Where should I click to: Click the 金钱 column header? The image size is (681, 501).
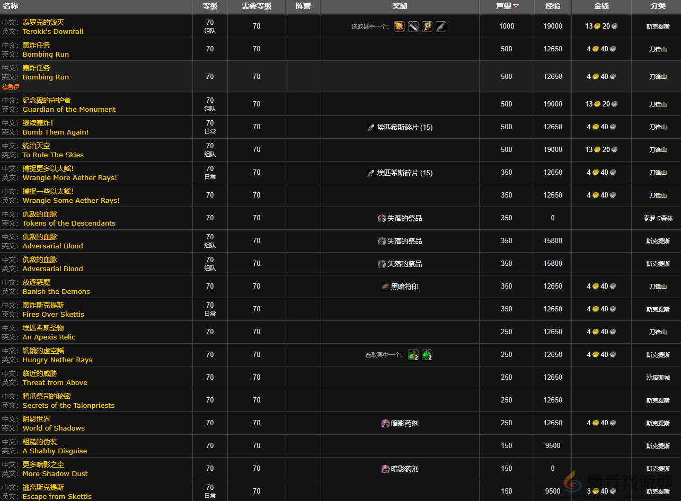coord(601,6)
